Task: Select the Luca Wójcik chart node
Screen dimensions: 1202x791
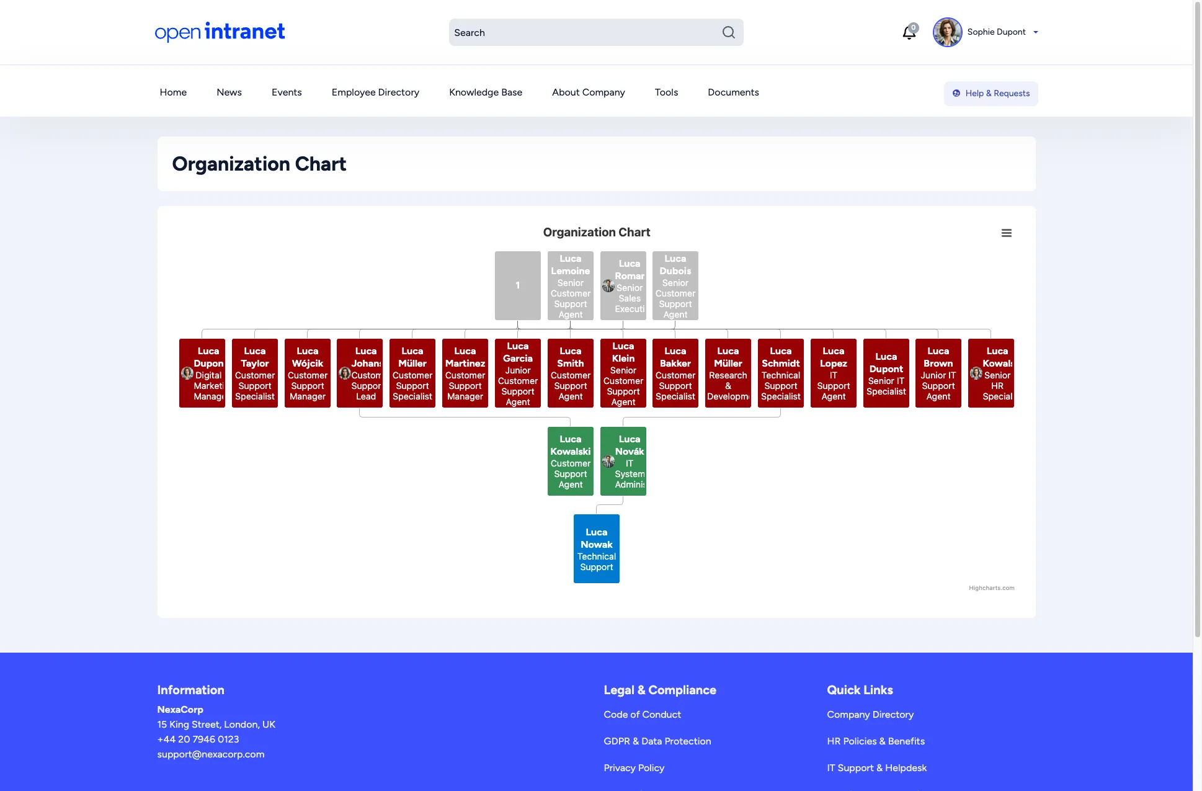Action: click(307, 373)
